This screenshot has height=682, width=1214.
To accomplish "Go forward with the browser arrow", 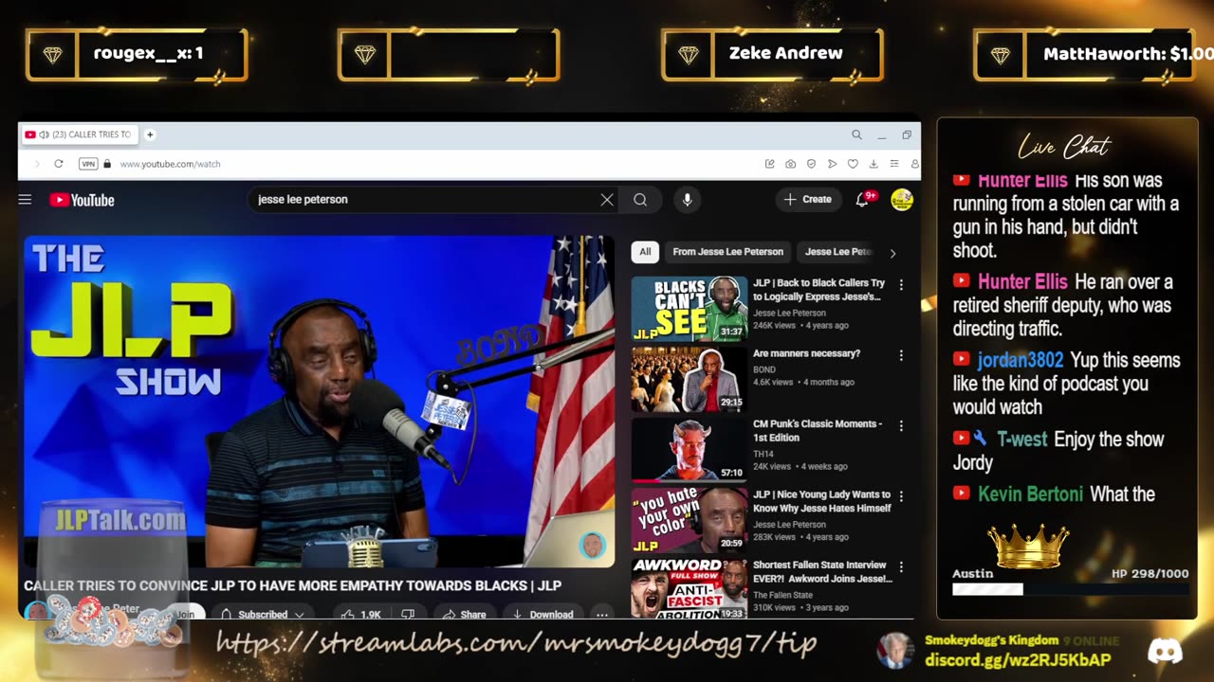I will coord(36,164).
